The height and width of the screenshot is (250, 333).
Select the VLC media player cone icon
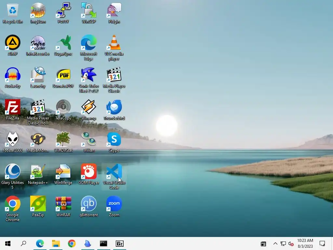pyautogui.click(x=114, y=48)
